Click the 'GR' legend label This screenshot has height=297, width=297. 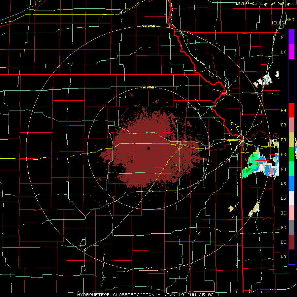(x=283, y=125)
